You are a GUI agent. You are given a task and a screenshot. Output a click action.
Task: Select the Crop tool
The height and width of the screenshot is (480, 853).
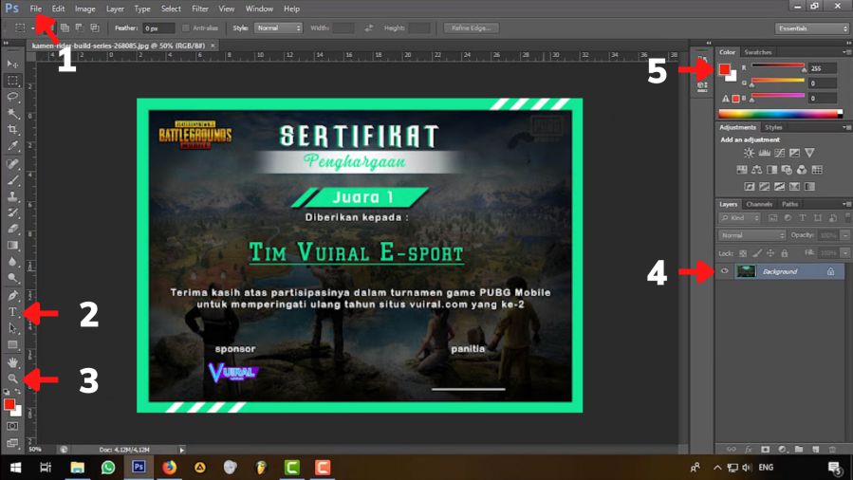tap(12, 129)
